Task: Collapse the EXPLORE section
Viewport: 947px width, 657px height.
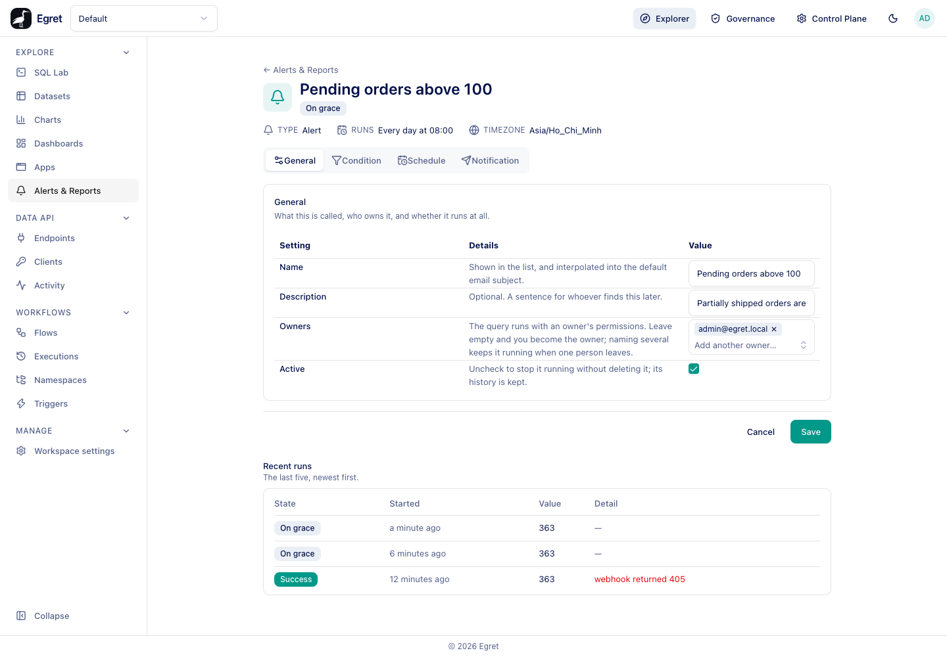Action: [x=126, y=53]
